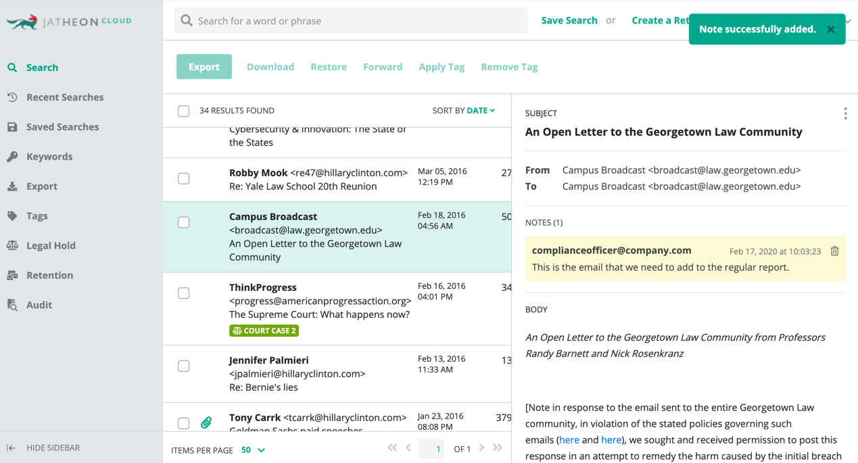Click the page number field

431,449
